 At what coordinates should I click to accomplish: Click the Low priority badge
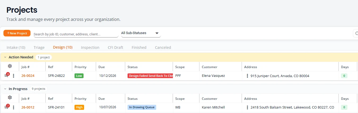(x=79, y=76)
